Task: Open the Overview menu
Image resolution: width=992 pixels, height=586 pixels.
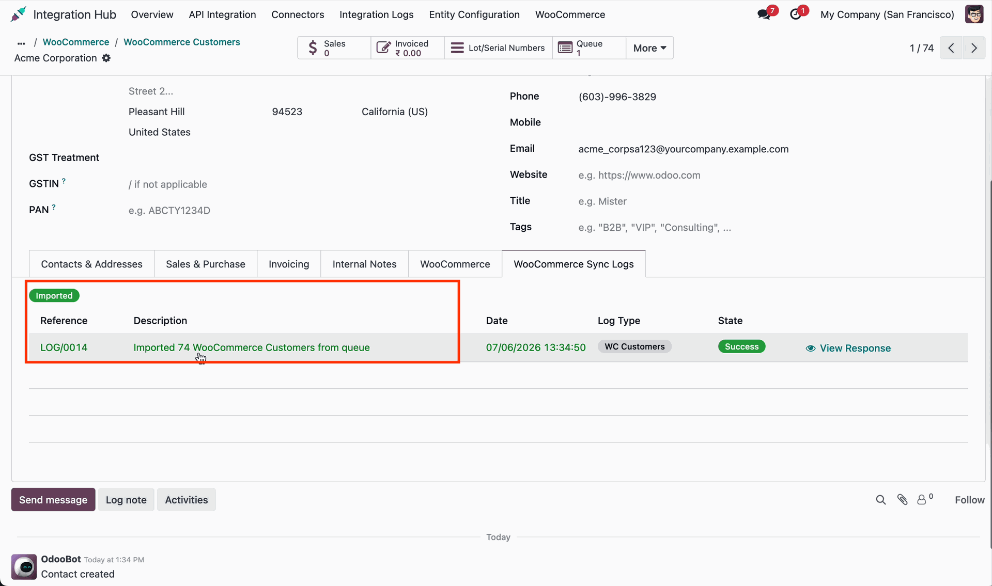Action: [152, 14]
